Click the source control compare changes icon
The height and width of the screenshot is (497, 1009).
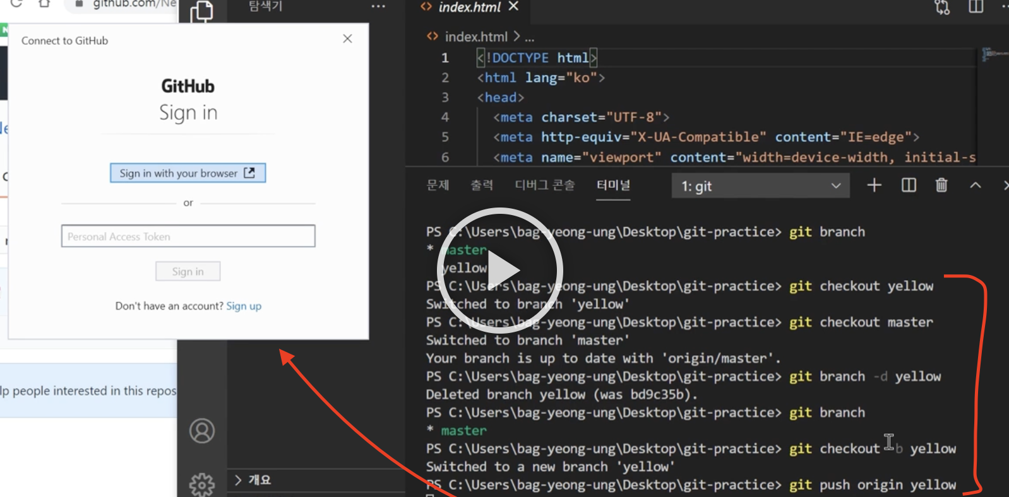pyautogui.click(x=942, y=7)
